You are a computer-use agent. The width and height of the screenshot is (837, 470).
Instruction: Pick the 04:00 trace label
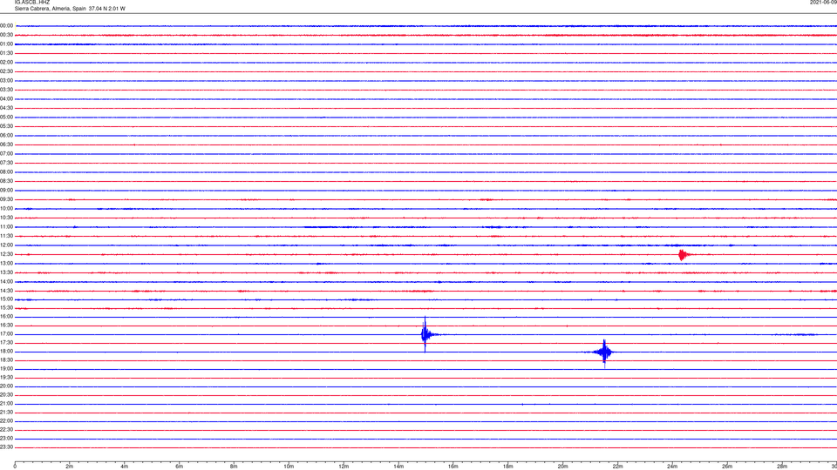pyautogui.click(x=6, y=98)
